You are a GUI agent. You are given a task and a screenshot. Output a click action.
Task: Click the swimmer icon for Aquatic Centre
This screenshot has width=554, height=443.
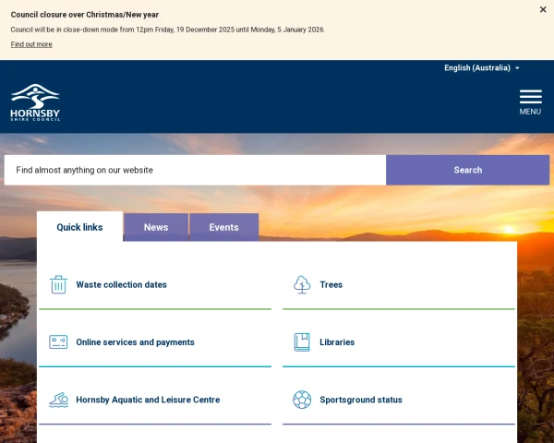click(x=58, y=400)
